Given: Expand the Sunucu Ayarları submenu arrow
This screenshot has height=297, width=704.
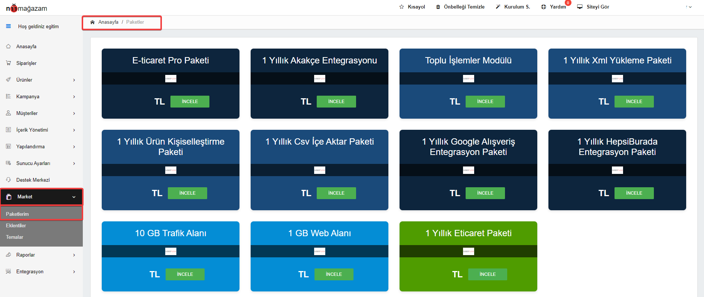Looking at the screenshot, I should (x=74, y=164).
